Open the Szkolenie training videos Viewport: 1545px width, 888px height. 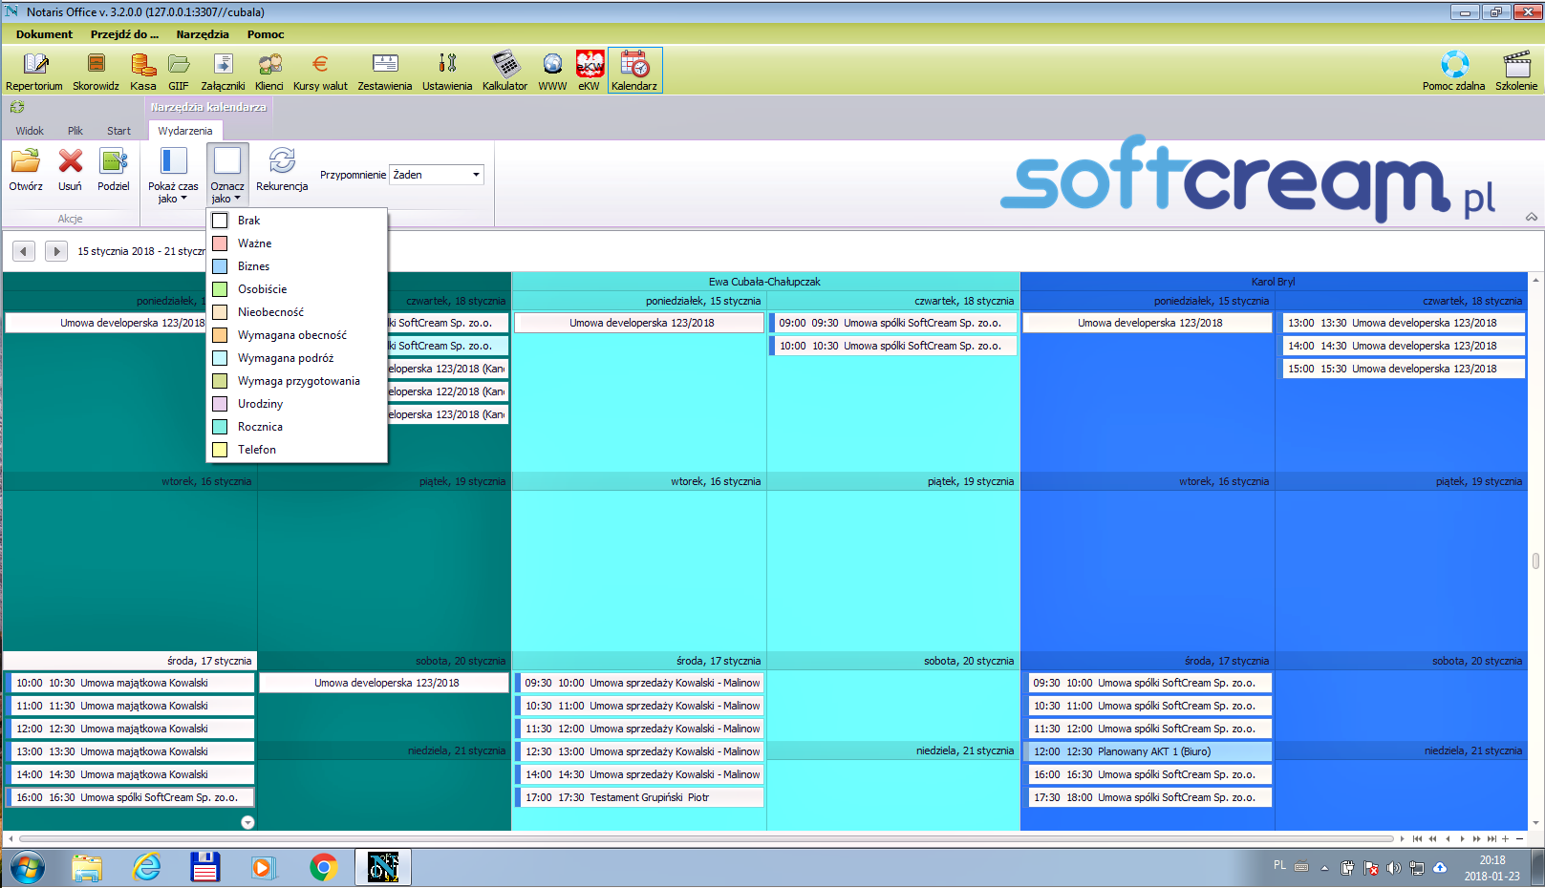pyautogui.click(x=1516, y=72)
